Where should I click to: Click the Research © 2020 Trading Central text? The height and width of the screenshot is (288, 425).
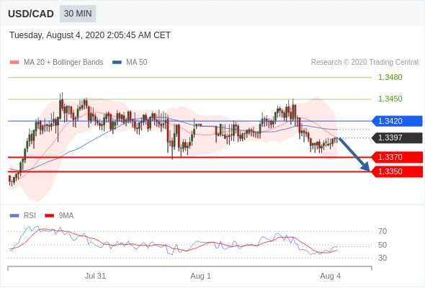coord(364,63)
